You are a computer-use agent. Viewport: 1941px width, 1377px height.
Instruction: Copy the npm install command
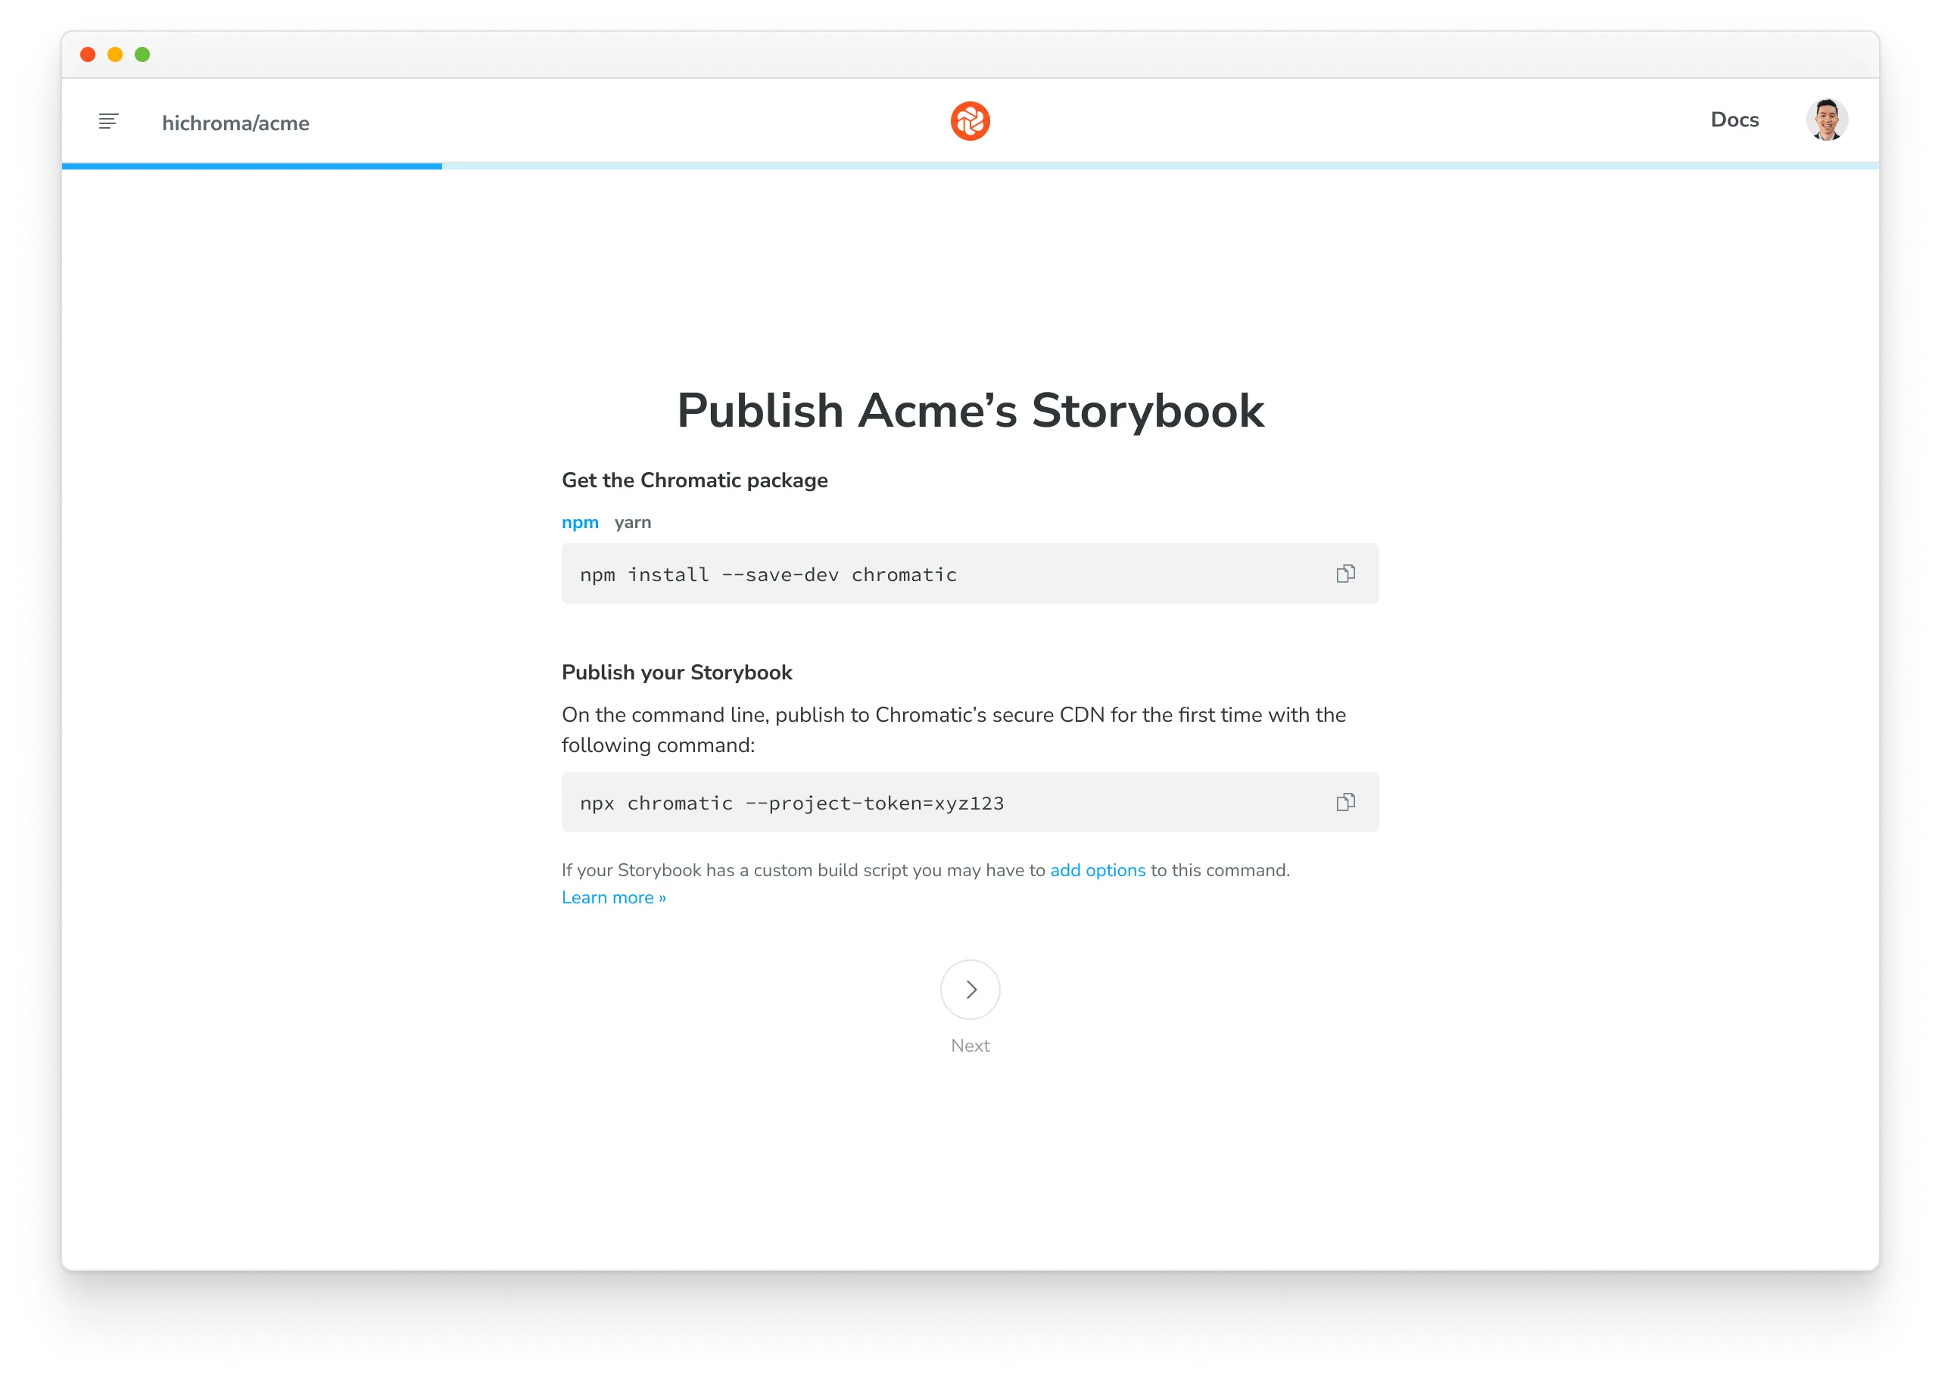tap(1345, 574)
